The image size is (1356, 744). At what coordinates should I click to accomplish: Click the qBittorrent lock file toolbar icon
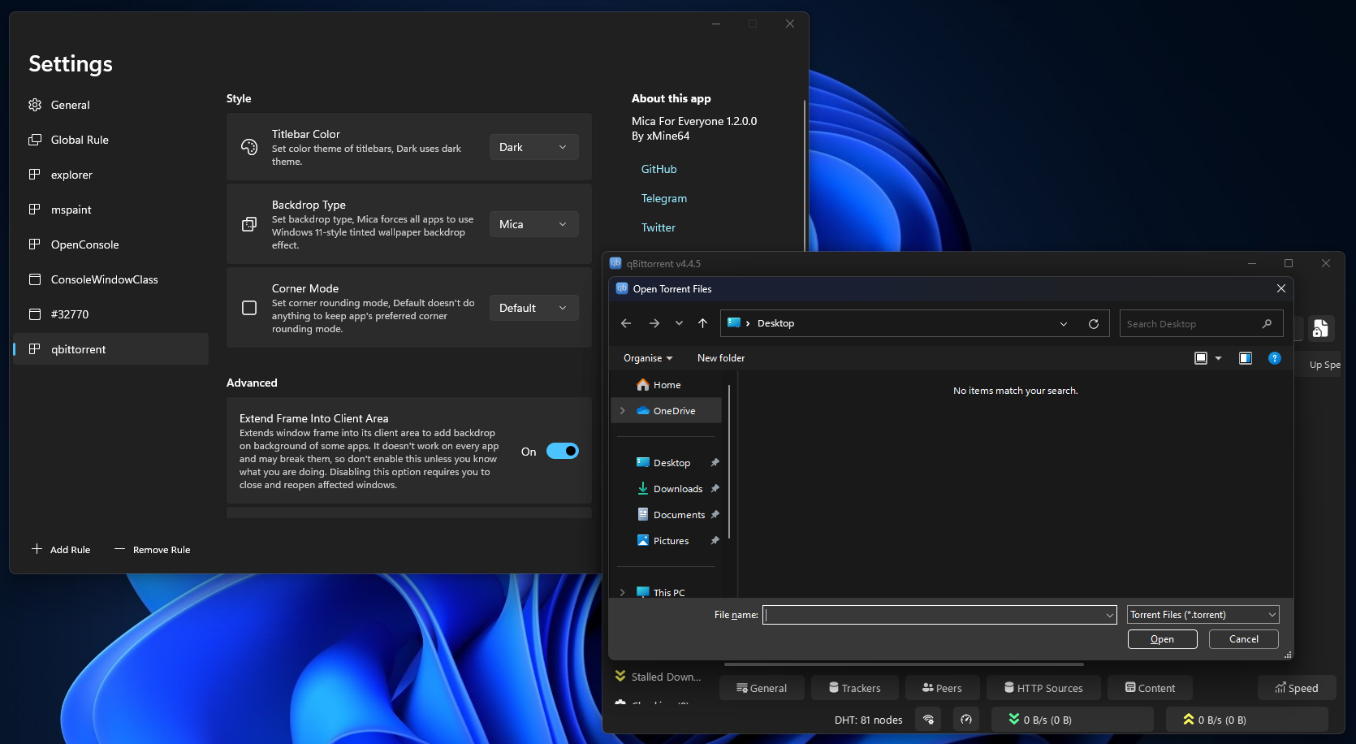click(x=1320, y=328)
